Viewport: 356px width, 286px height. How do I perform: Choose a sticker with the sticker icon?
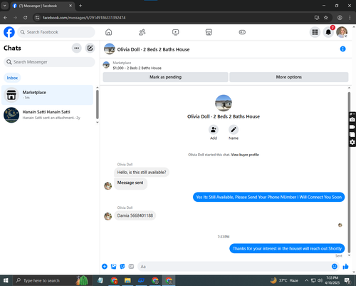pos(122,267)
